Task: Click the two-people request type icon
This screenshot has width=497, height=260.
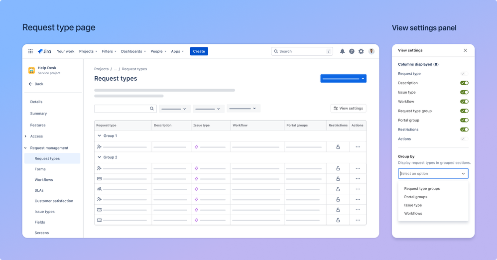Action: coord(99,189)
